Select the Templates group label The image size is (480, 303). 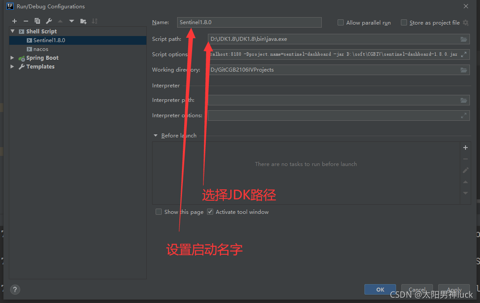[x=40, y=67]
